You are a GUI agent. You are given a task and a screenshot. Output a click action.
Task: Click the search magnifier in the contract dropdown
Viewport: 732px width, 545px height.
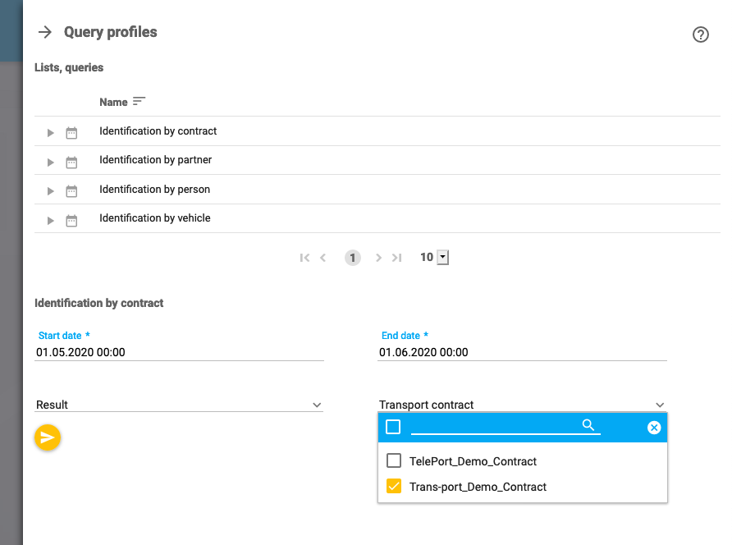[x=588, y=426]
